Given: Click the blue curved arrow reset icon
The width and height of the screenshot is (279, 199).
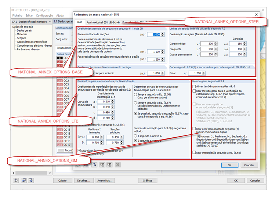Looking at the screenshot, I should coord(94,165).
